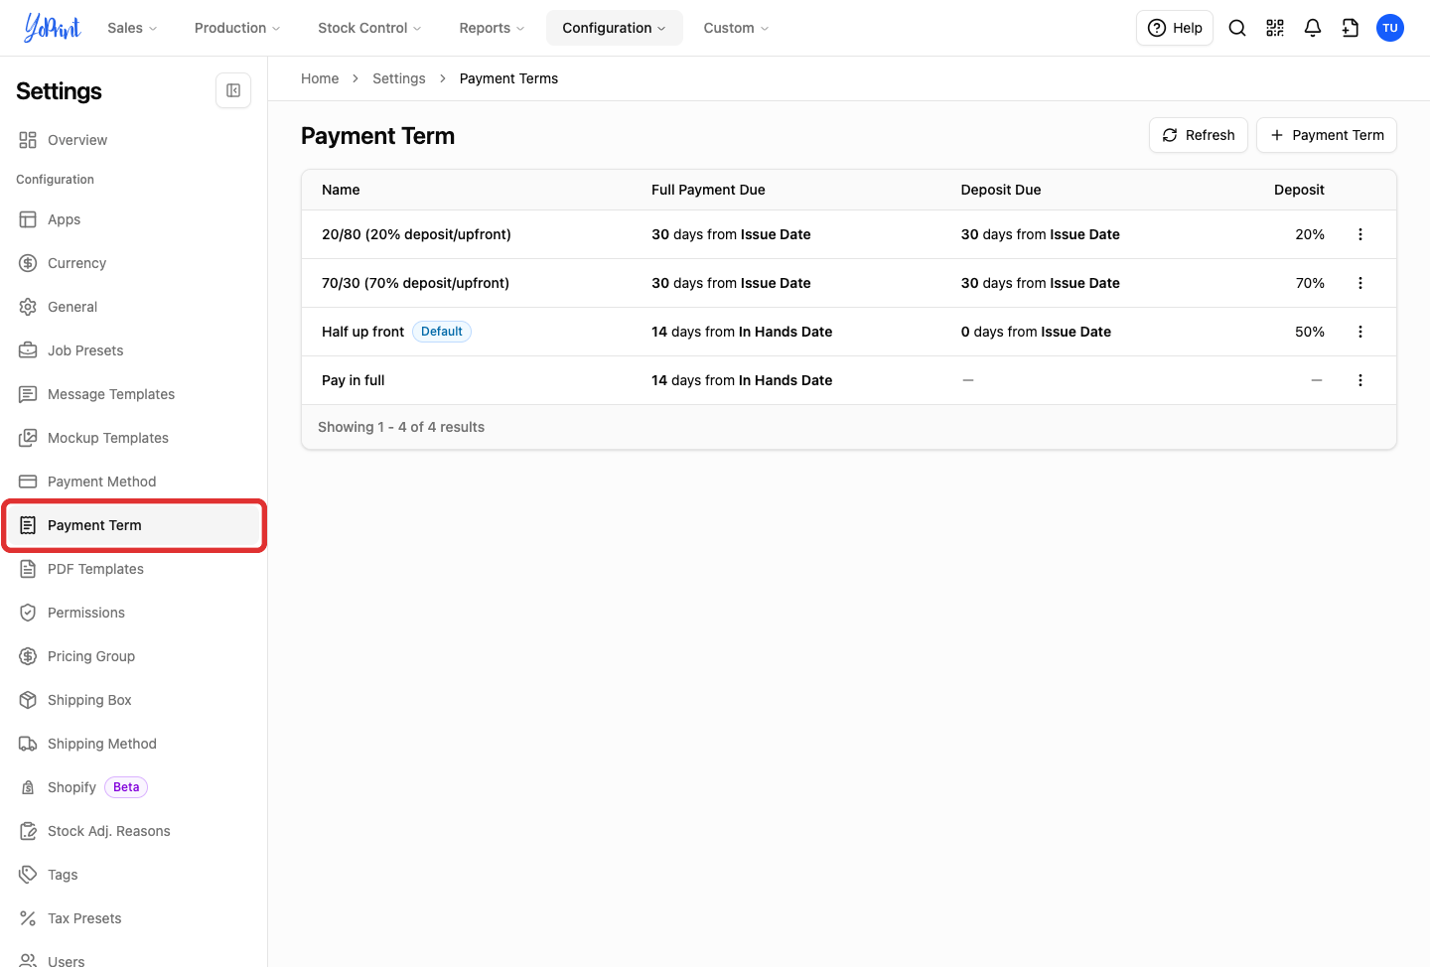
Task: Open row actions for 20/80 payment term
Action: [x=1360, y=234]
